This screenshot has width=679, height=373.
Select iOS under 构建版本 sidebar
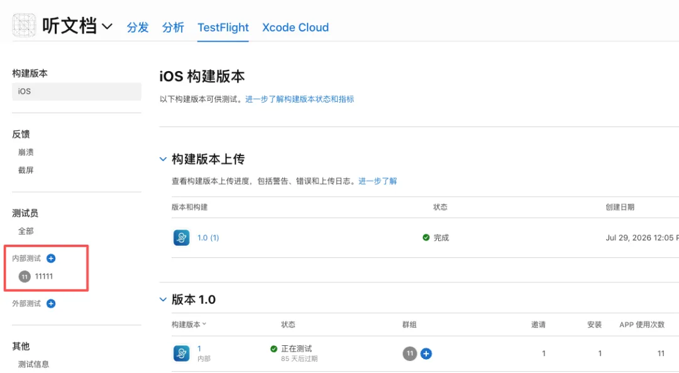coord(77,91)
